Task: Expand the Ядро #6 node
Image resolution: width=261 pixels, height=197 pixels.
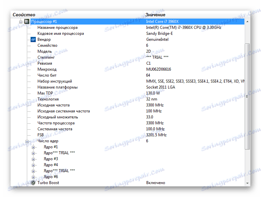Action: point(33,177)
